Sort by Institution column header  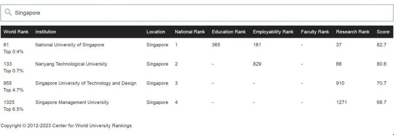46,32
